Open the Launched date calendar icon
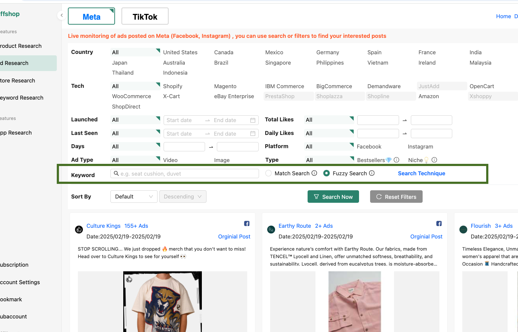 coord(253,120)
